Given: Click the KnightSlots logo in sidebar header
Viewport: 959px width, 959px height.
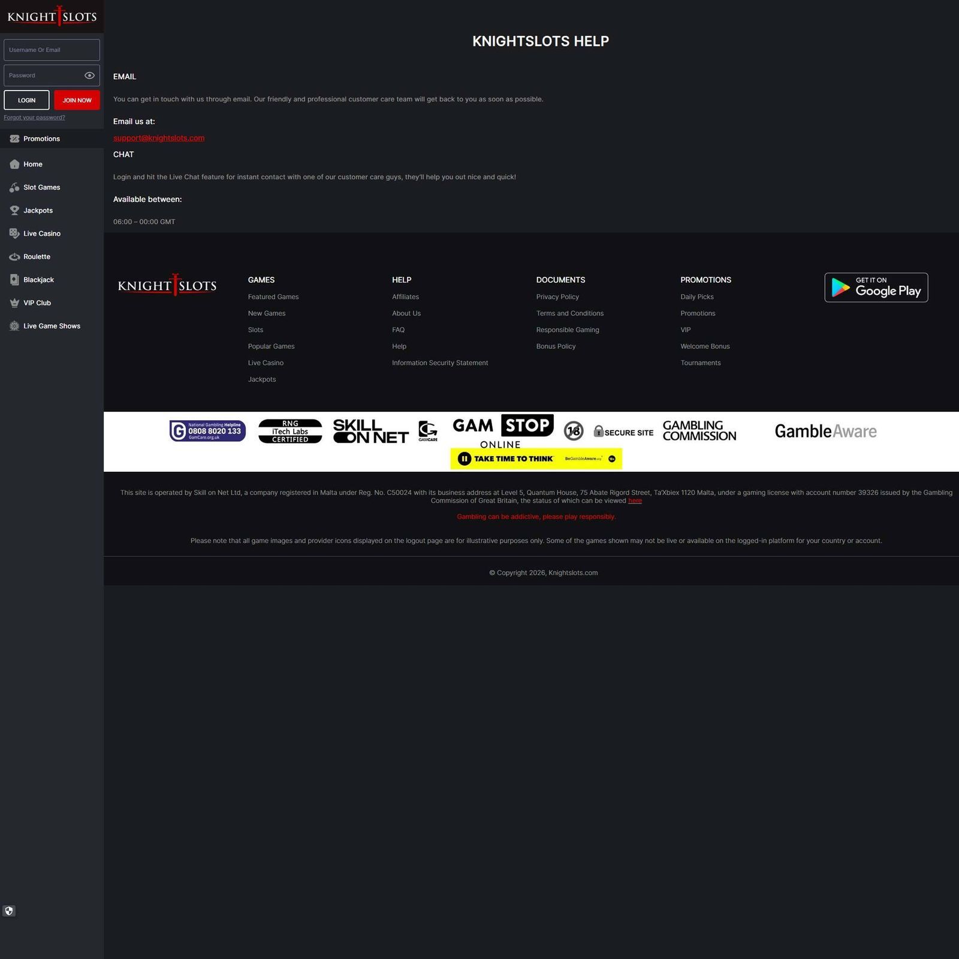Looking at the screenshot, I should [52, 16].
